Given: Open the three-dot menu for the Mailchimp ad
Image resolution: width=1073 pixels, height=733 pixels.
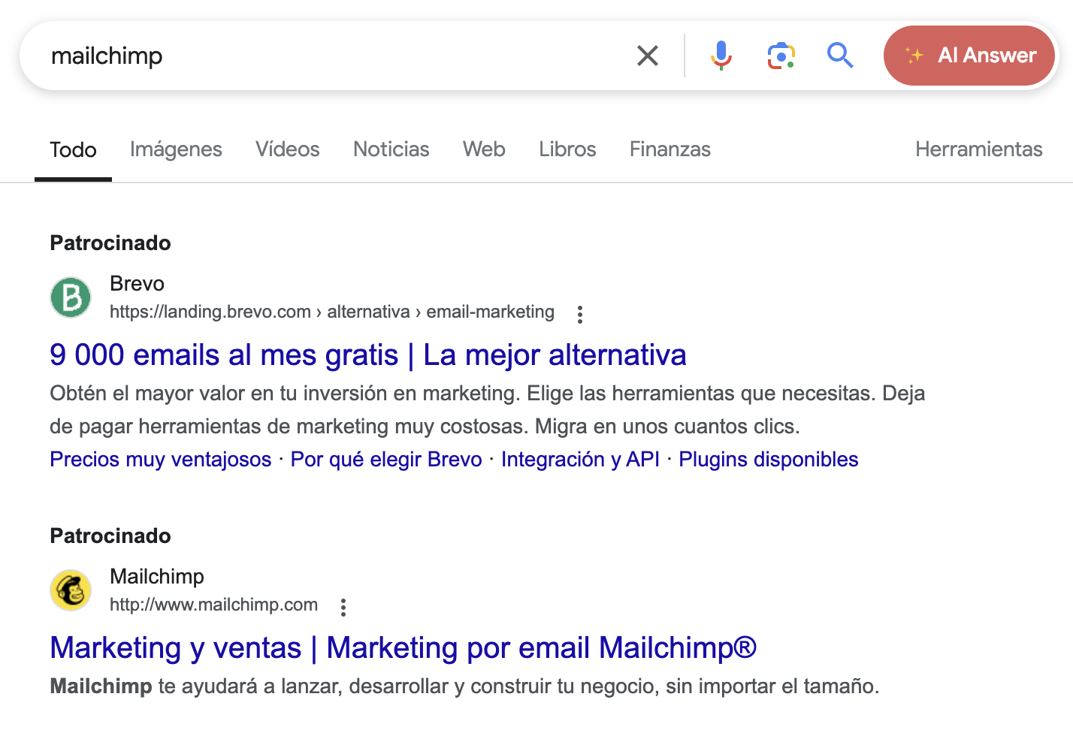Looking at the screenshot, I should click(343, 607).
